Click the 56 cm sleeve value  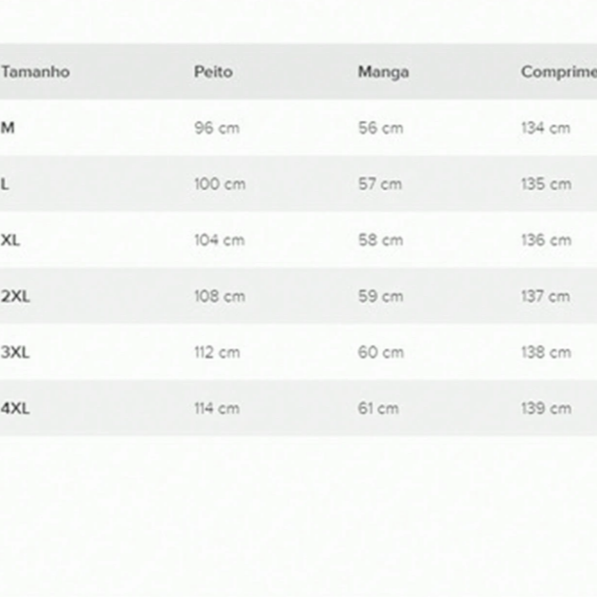[x=380, y=128]
